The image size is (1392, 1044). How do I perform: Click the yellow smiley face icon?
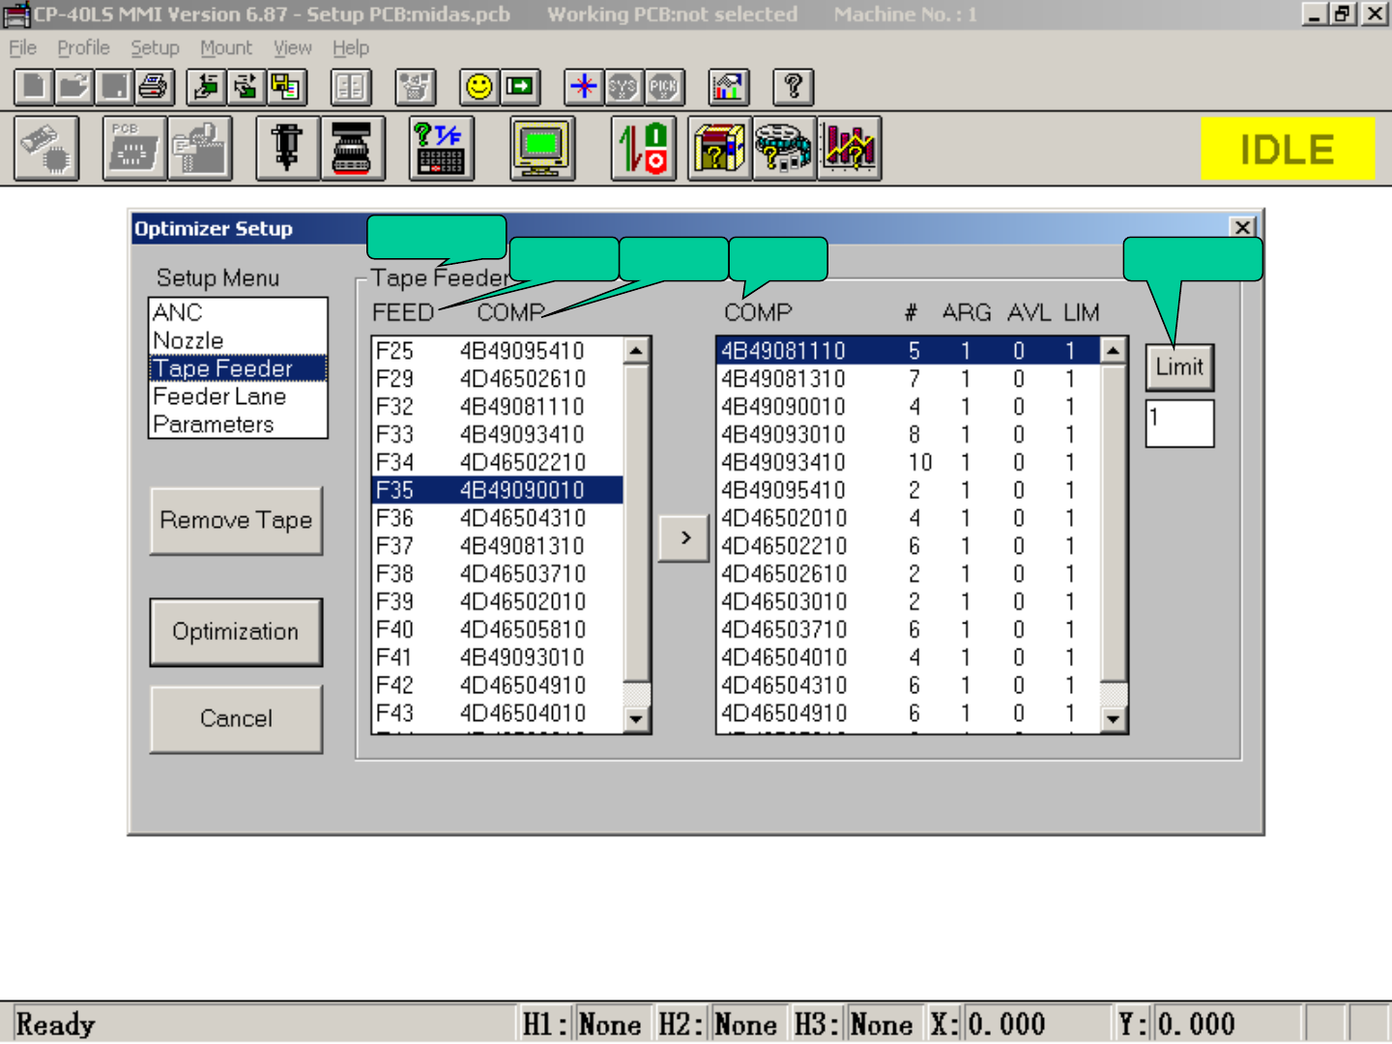478,87
